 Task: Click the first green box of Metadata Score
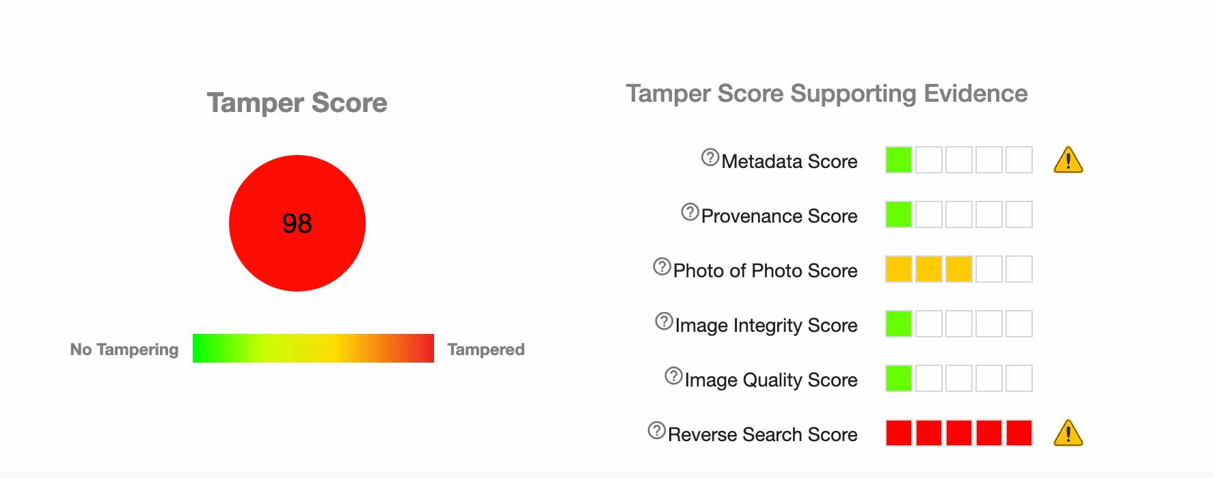898,160
